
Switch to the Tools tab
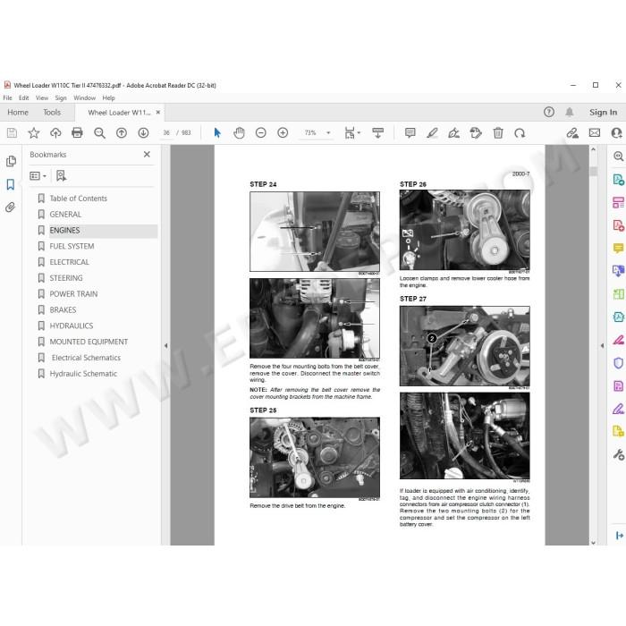[52, 112]
